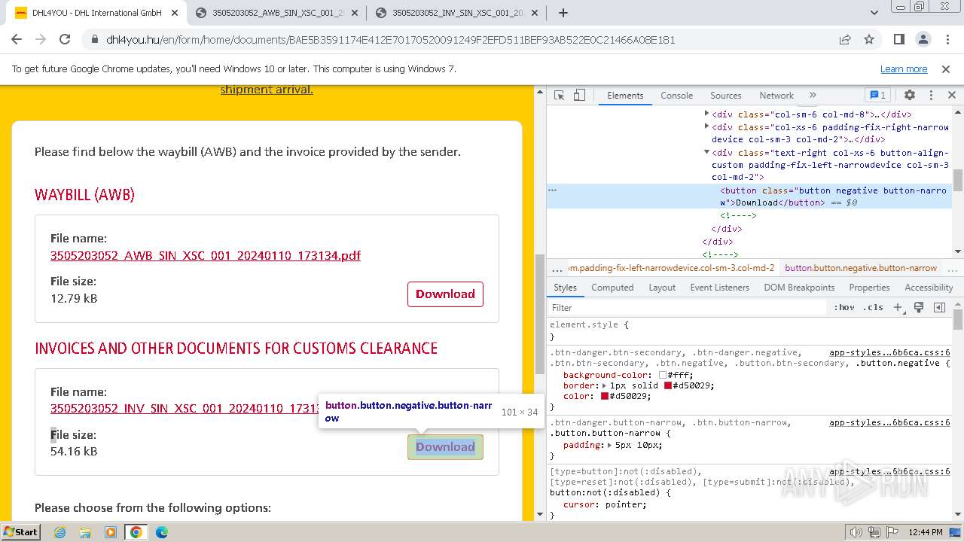The image size is (964, 542).
Task: Download the invoice INV file
Action: click(x=445, y=447)
